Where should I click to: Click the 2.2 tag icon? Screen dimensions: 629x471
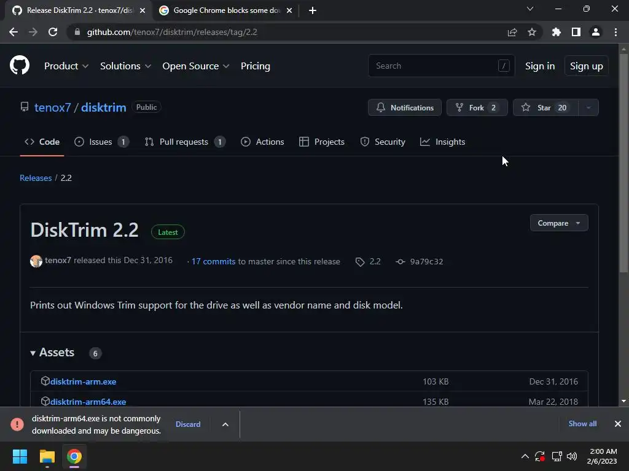click(x=360, y=262)
